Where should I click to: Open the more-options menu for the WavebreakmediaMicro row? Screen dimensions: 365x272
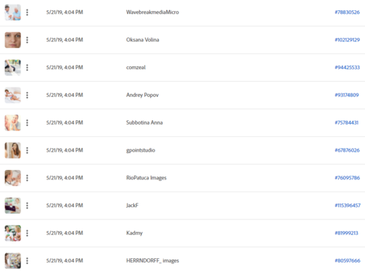(27, 12)
